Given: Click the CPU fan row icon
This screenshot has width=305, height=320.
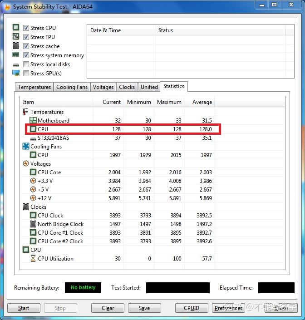Looking at the screenshot, I should pyautogui.click(x=33, y=155).
